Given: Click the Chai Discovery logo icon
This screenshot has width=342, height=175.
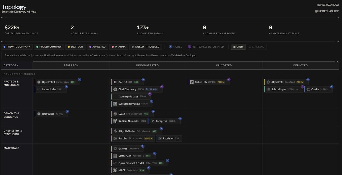Looking at the screenshot, I should pyautogui.click(x=115, y=89).
